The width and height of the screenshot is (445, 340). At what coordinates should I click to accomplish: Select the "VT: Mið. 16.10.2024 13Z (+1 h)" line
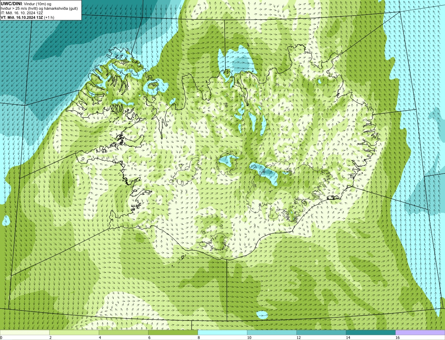tap(27, 17)
